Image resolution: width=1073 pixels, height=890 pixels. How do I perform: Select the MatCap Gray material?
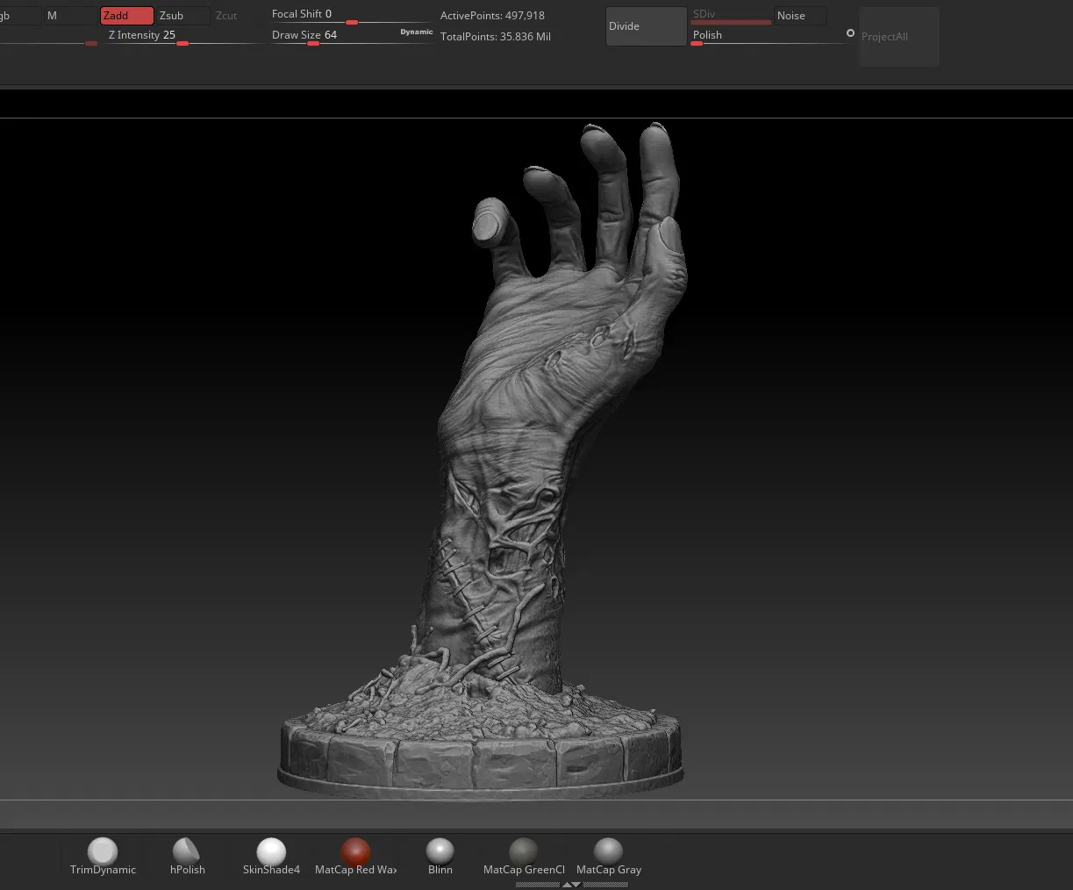tap(608, 851)
